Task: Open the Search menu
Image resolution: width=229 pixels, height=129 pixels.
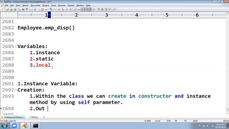Action: coord(25,5)
